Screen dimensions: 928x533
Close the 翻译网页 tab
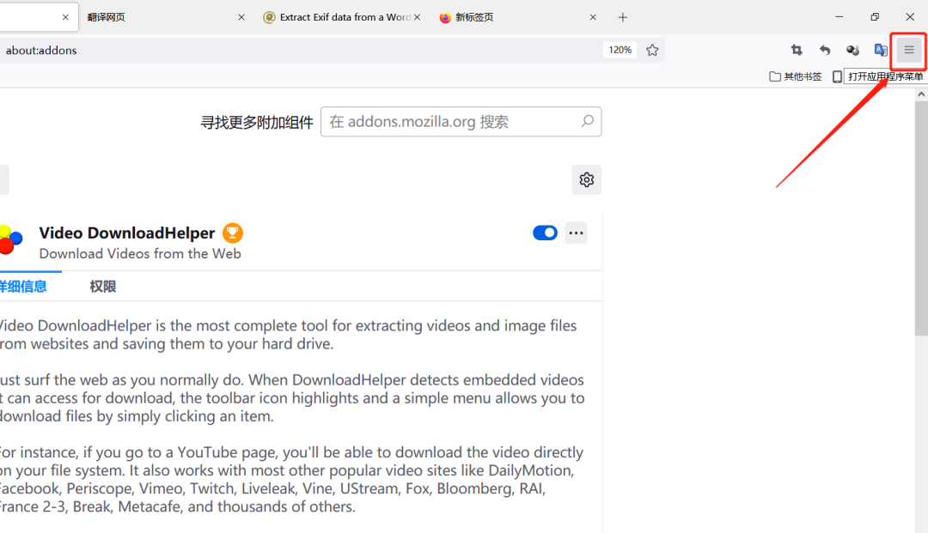pos(241,17)
